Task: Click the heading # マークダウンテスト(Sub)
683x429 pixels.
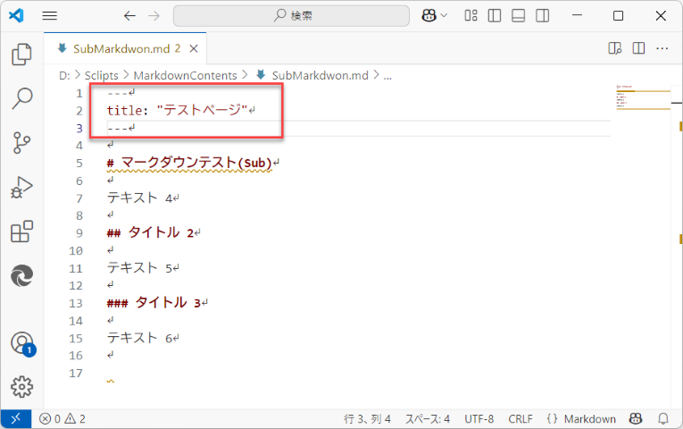Action: pyautogui.click(x=189, y=163)
